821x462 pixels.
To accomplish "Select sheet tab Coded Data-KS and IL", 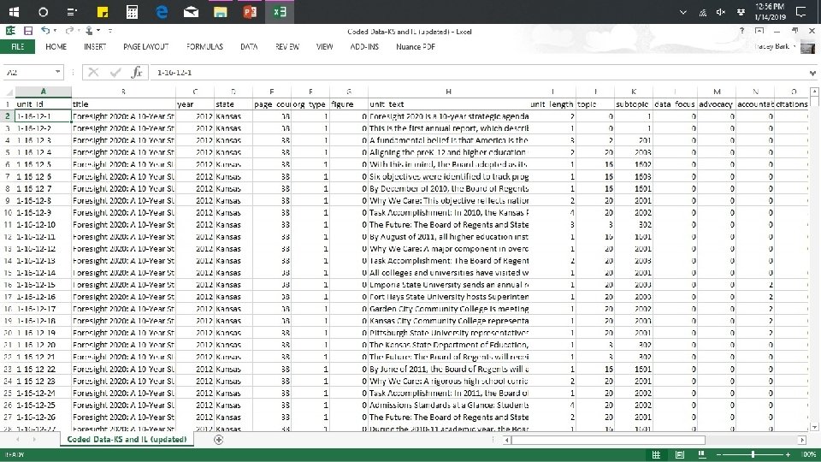I will [127, 440].
